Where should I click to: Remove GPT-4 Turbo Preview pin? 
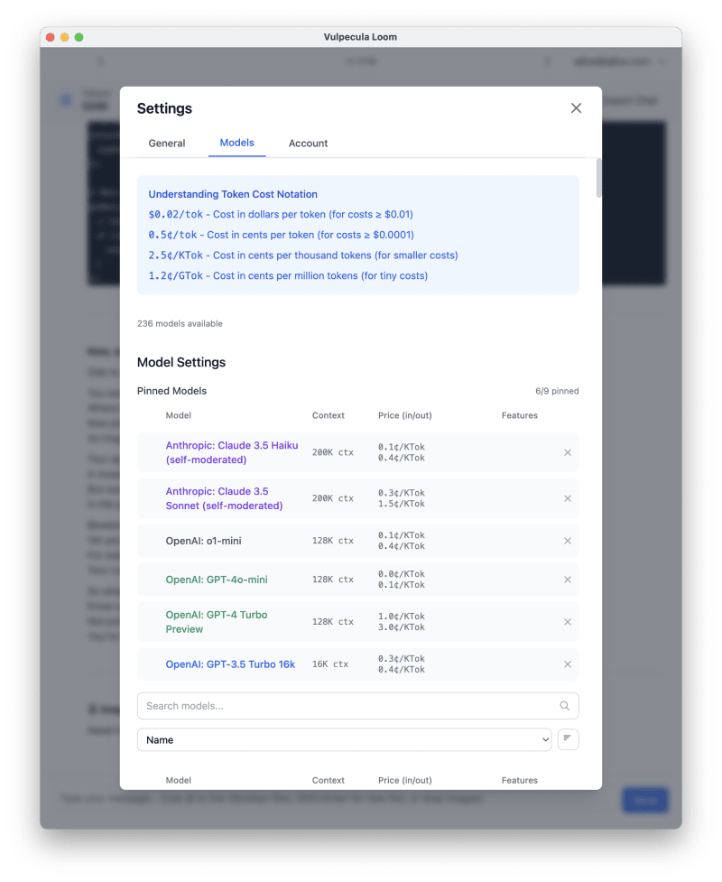point(568,622)
